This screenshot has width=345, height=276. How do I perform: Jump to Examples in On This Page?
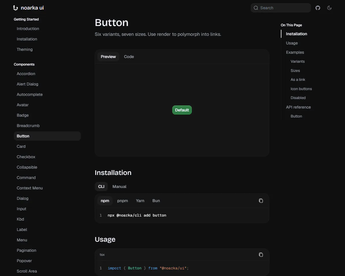(x=295, y=52)
